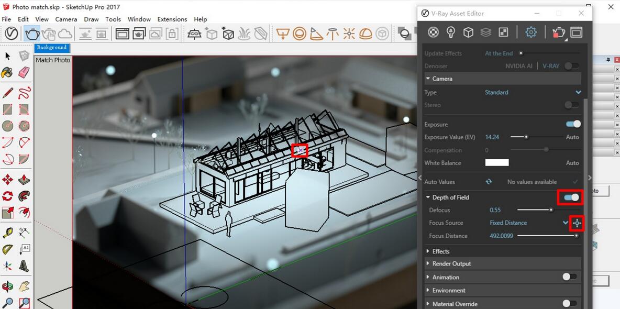Screen dimensions: 620x309
Task: Select the Protractor tool
Action: click(7, 249)
